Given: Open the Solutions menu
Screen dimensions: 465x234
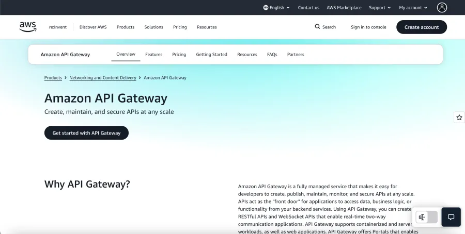Looking at the screenshot, I should click(153, 27).
